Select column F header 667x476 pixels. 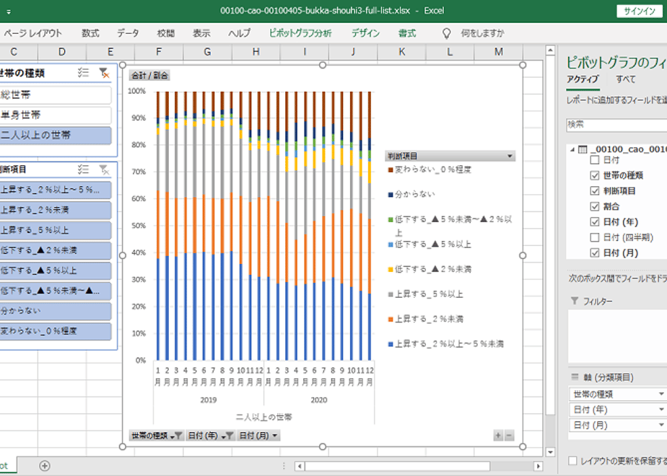[x=159, y=52]
